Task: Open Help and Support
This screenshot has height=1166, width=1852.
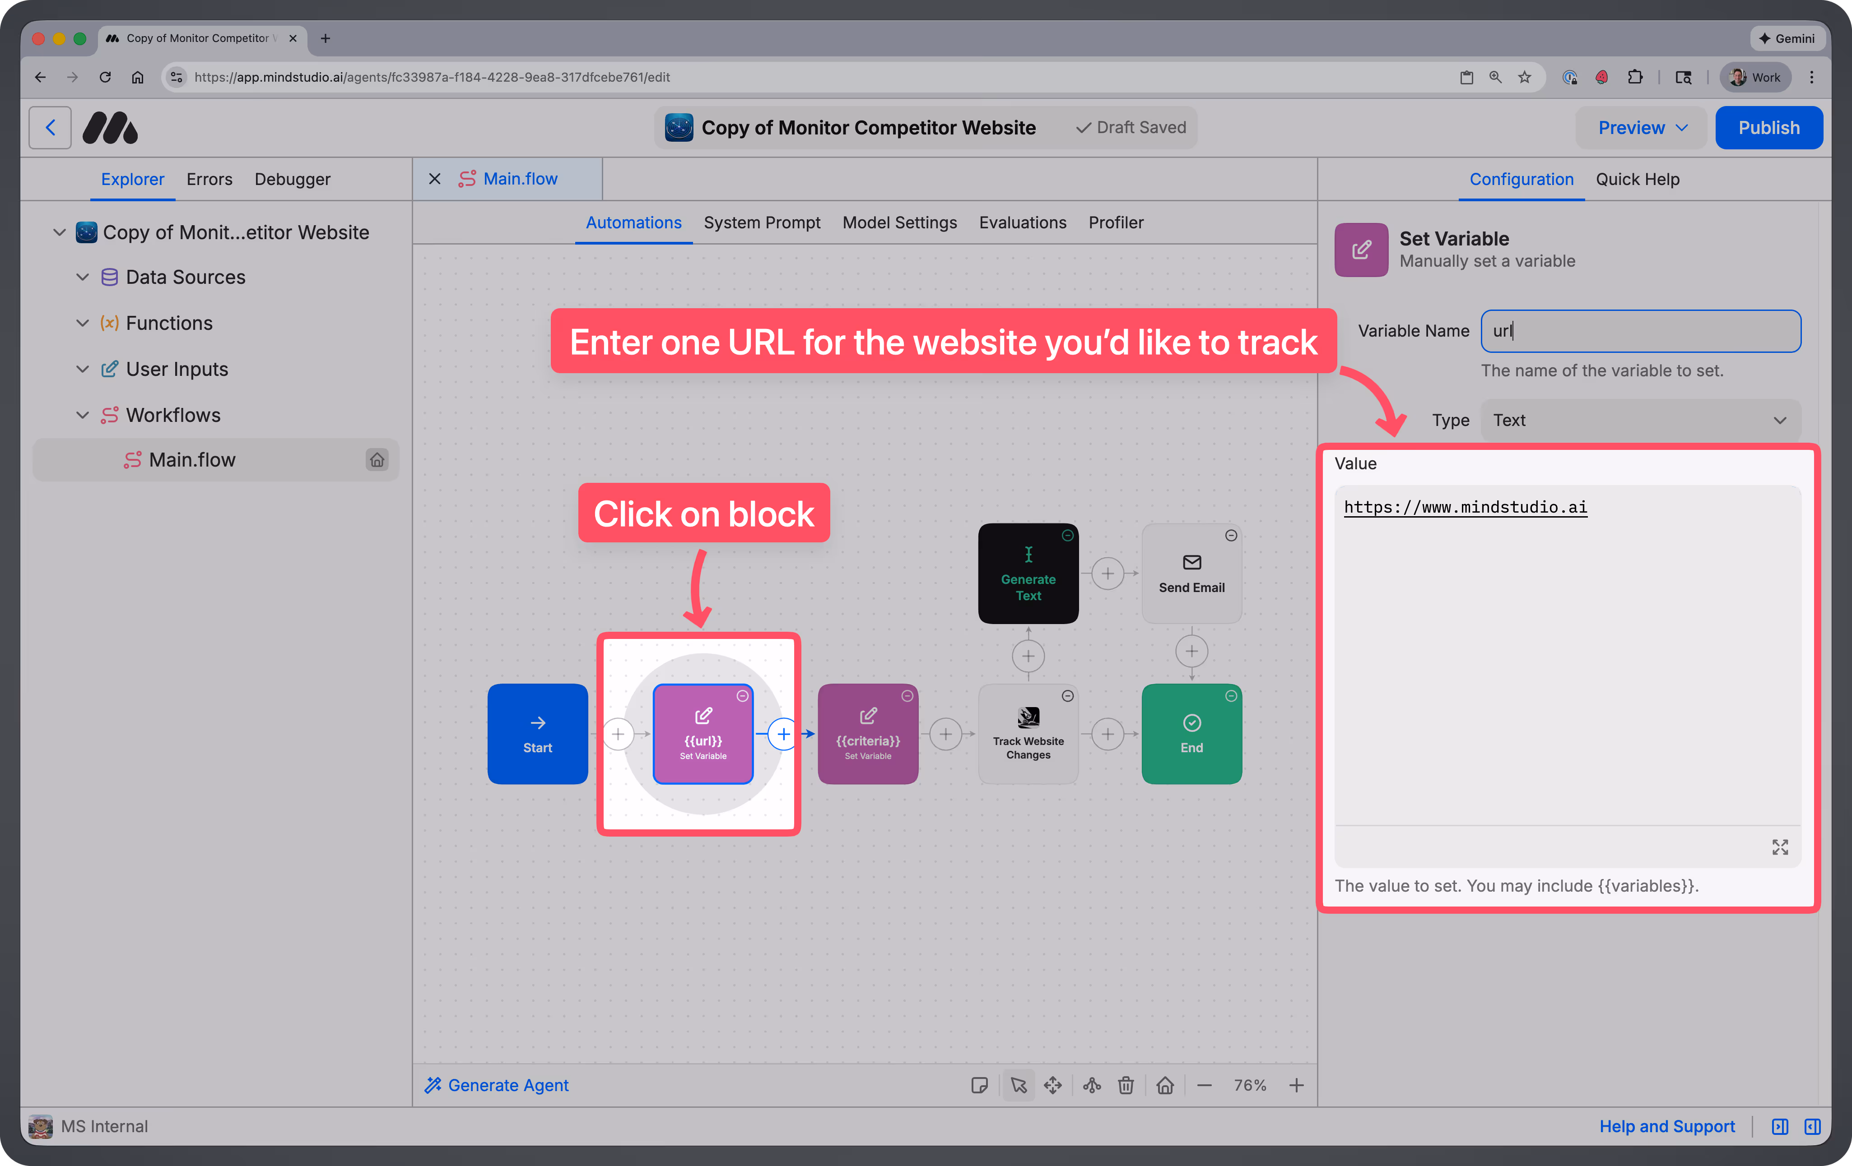Action: [x=1667, y=1126]
